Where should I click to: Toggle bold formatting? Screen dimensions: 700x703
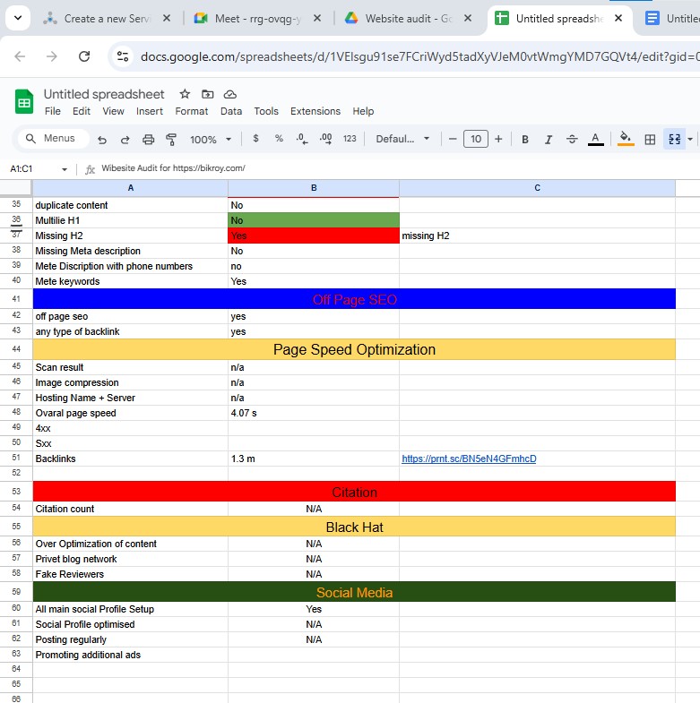pos(525,139)
